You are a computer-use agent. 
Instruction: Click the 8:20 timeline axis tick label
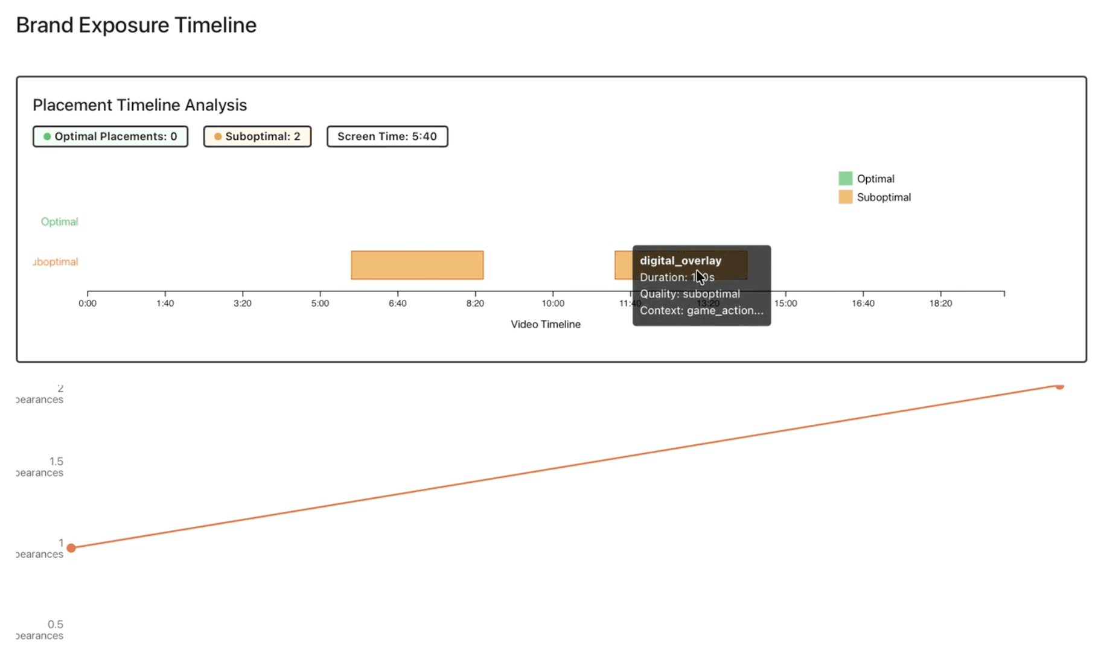point(475,304)
